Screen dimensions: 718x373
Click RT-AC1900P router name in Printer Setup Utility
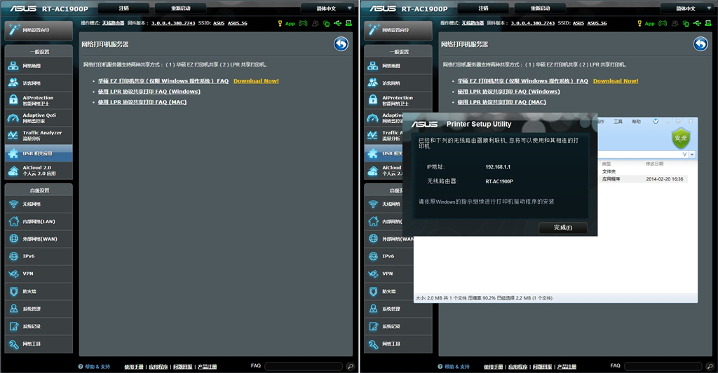(x=499, y=181)
